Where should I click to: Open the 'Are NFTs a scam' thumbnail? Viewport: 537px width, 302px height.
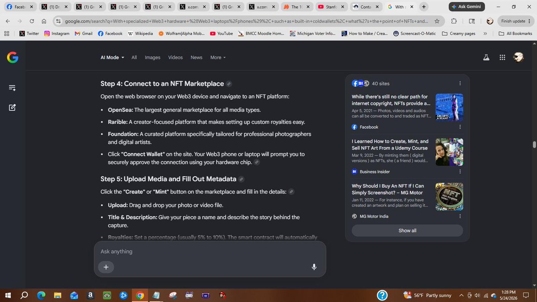coord(449,107)
